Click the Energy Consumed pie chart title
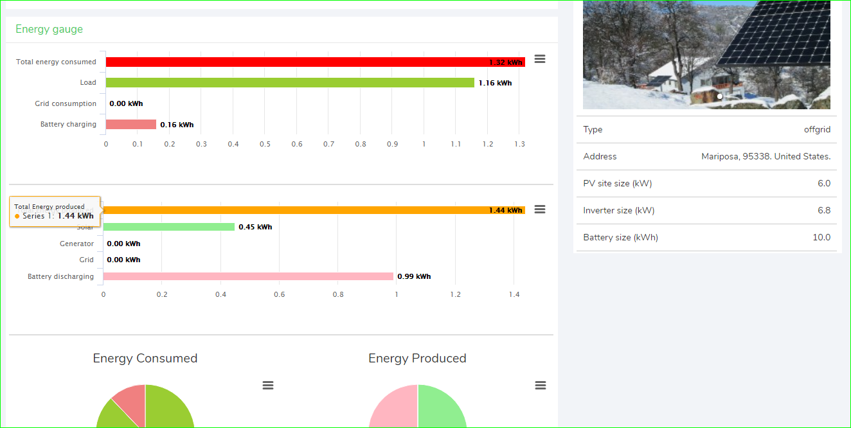The width and height of the screenshot is (851, 428). tap(145, 358)
